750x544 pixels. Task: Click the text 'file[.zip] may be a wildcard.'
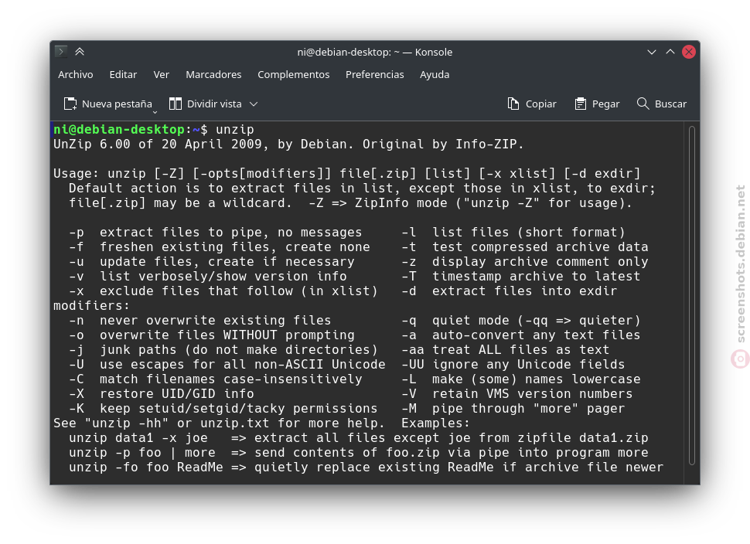tap(180, 203)
